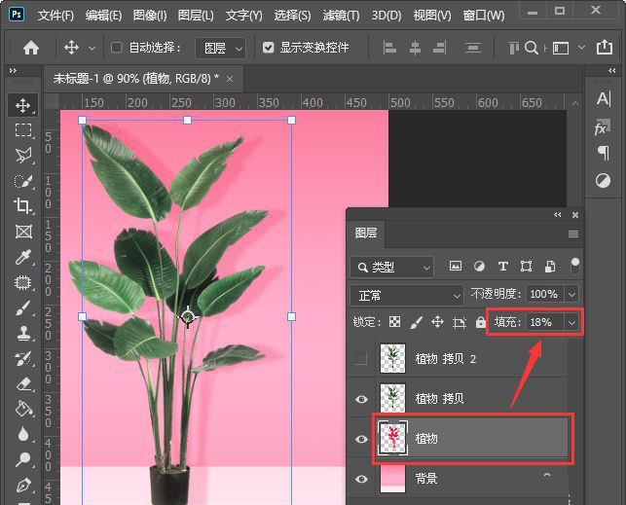Open the 滤镜(T) menu
Viewport: 626px width, 505px height.
click(340, 16)
